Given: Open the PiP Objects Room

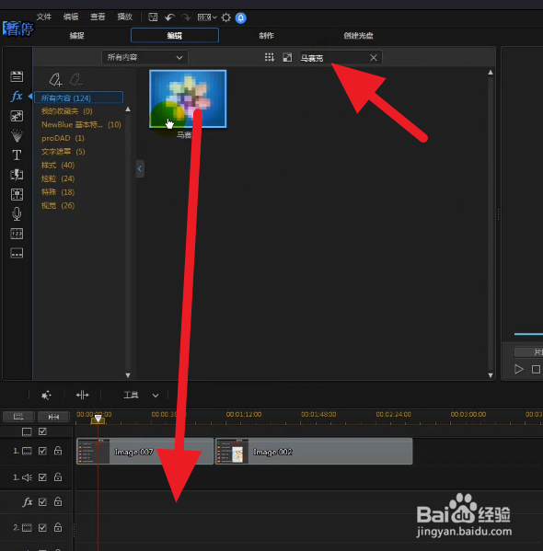Looking at the screenshot, I should coord(17,116).
